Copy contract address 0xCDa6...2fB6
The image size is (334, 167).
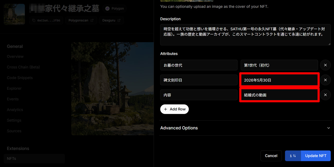click(x=46, y=20)
